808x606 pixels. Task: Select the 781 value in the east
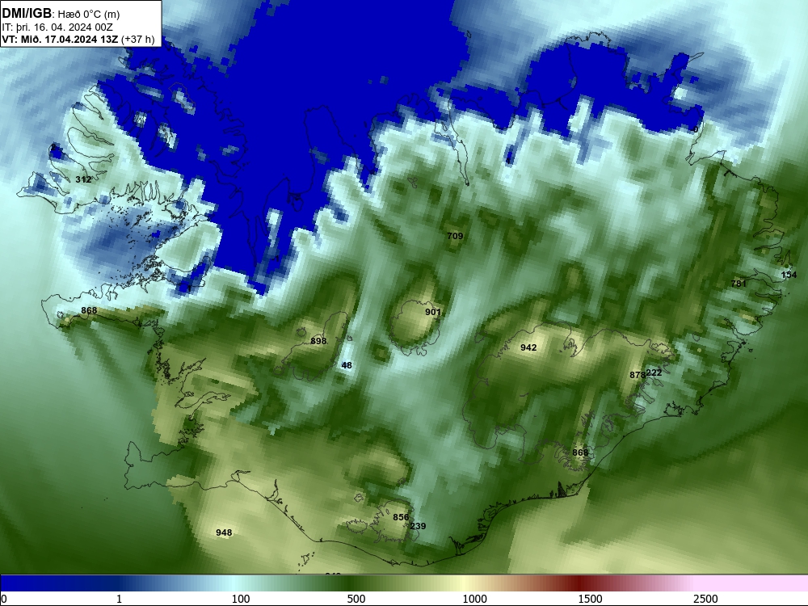(x=739, y=284)
